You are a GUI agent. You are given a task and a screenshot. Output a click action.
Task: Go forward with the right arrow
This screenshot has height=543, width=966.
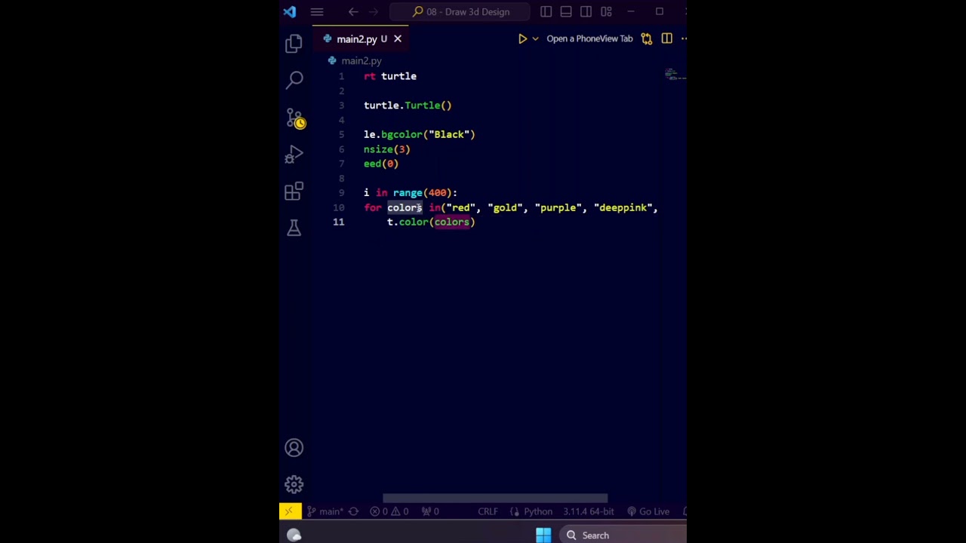374,11
